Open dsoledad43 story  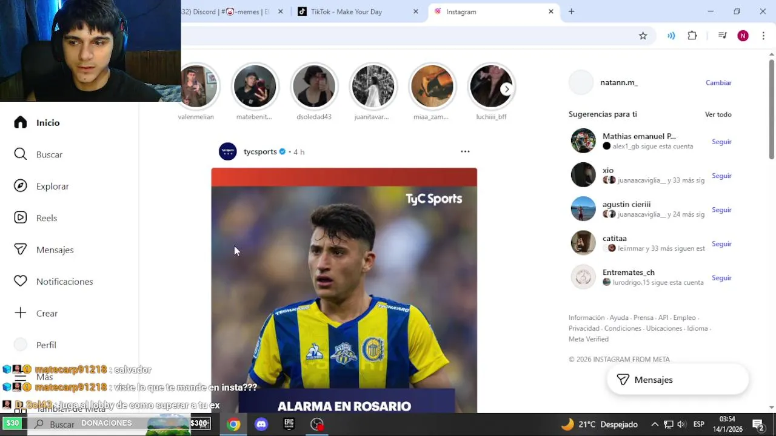(x=314, y=86)
